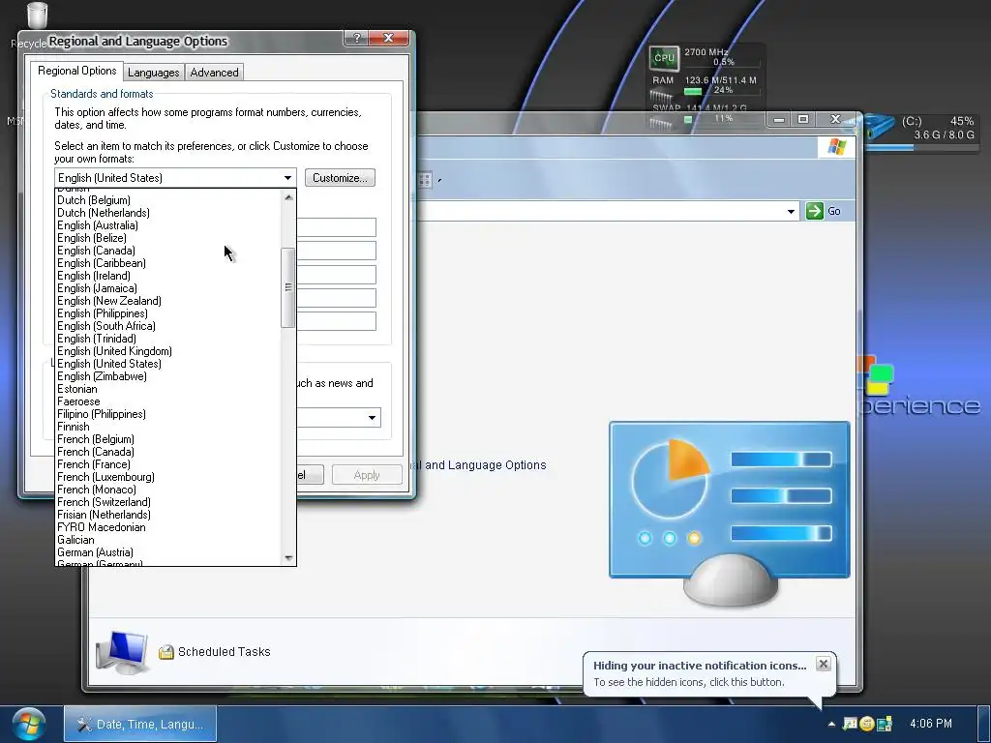Pick Frisian (Netherlands)
991x743 pixels.
point(168,515)
